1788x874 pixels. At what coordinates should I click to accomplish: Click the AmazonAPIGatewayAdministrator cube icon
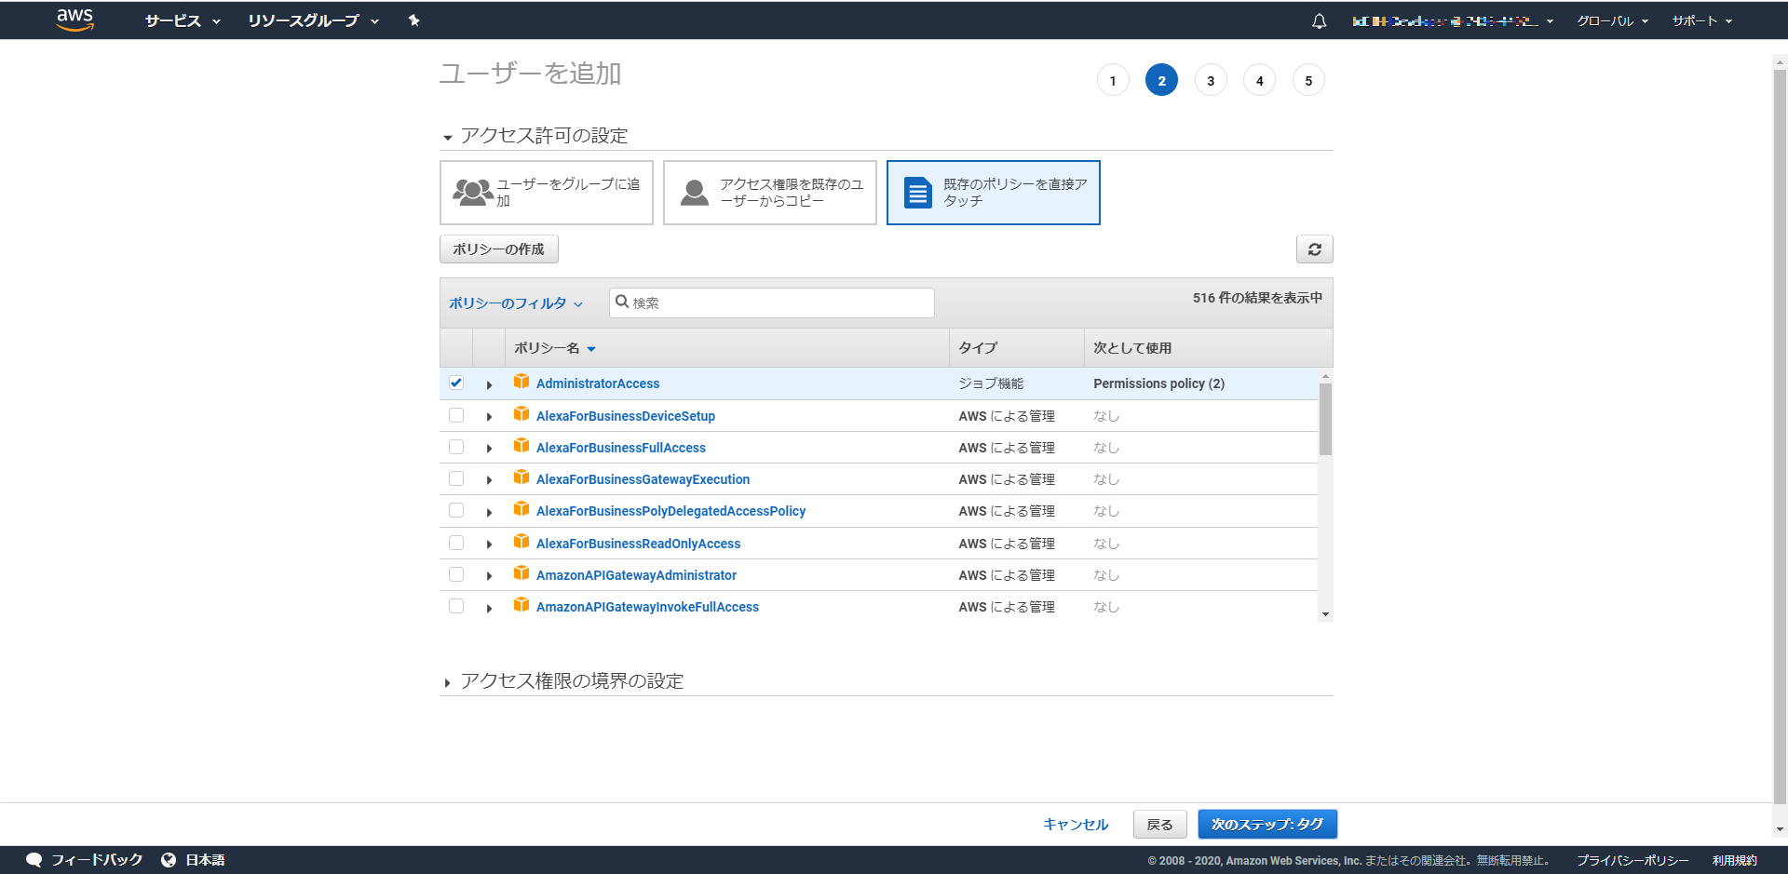(x=521, y=573)
